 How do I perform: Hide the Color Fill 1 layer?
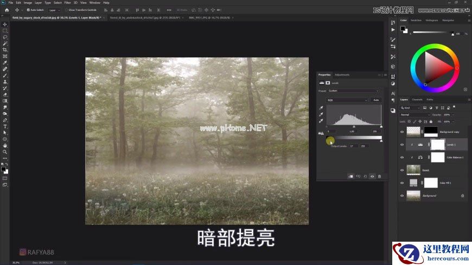tap(402, 183)
